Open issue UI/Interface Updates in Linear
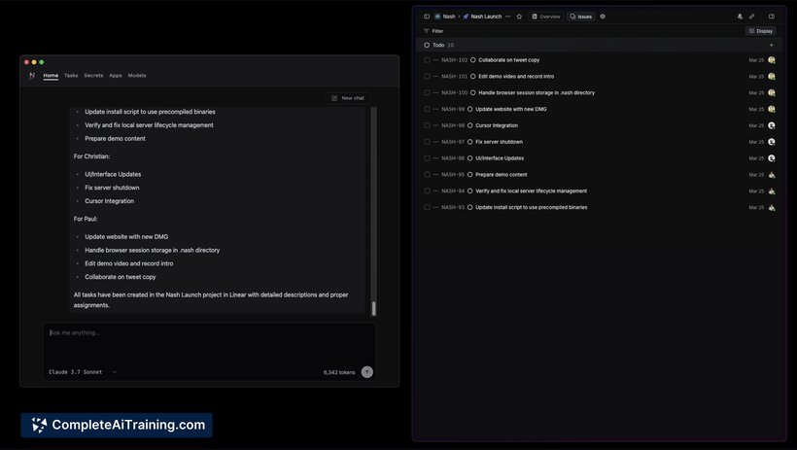The height and width of the screenshot is (450, 797). (x=500, y=158)
